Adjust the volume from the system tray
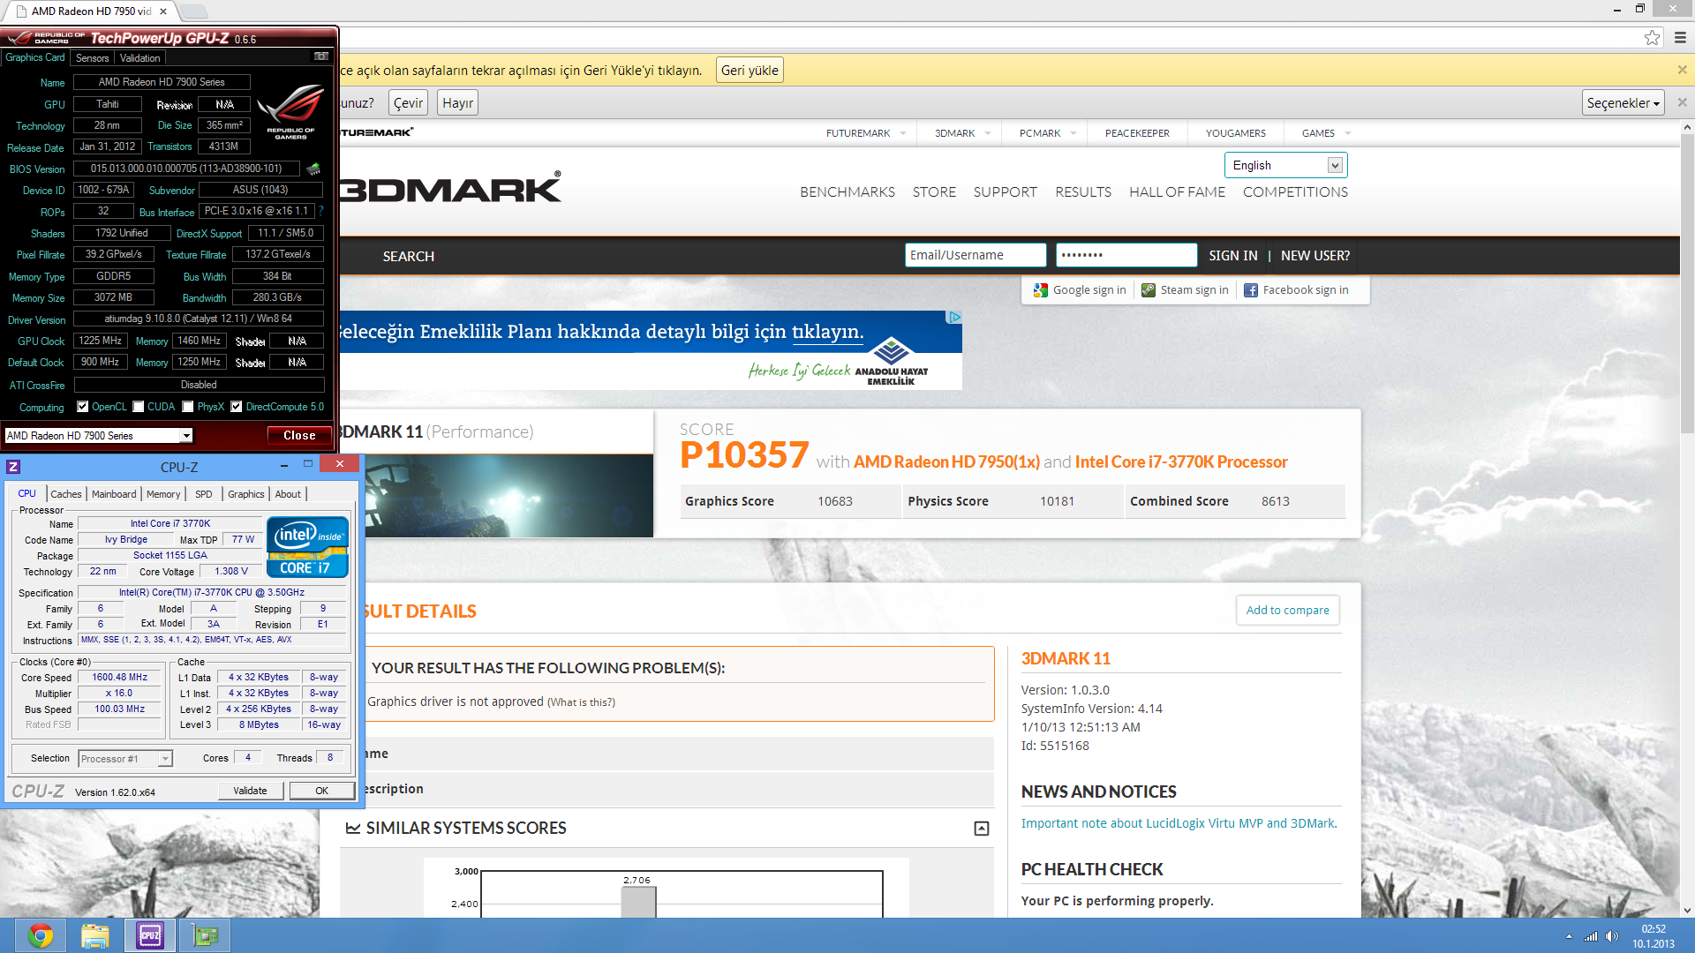The height and width of the screenshot is (953, 1695). [x=1611, y=936]
